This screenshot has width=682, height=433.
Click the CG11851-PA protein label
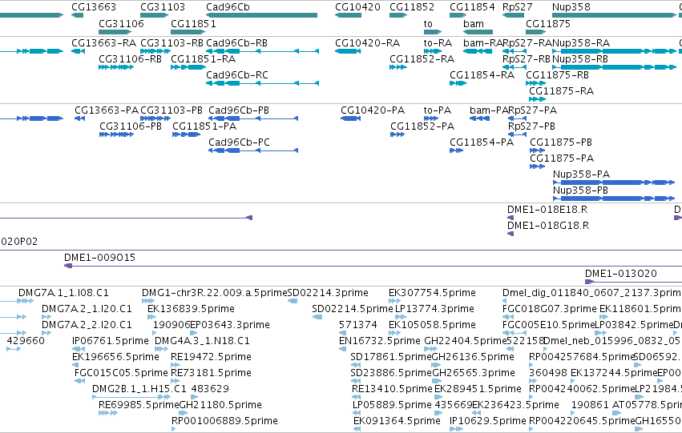coord(204,126)
